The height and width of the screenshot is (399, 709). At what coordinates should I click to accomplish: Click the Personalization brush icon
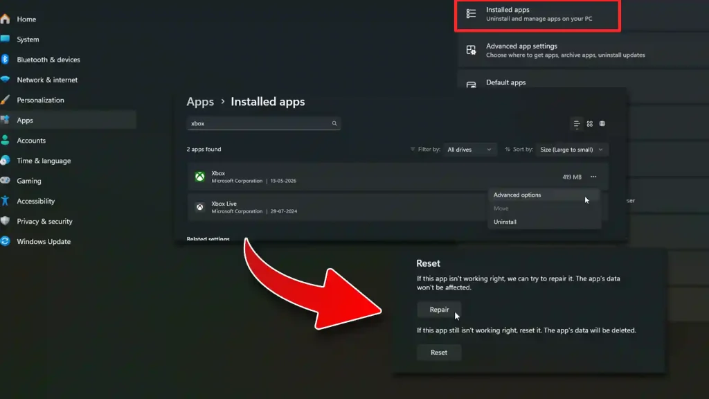6,100
